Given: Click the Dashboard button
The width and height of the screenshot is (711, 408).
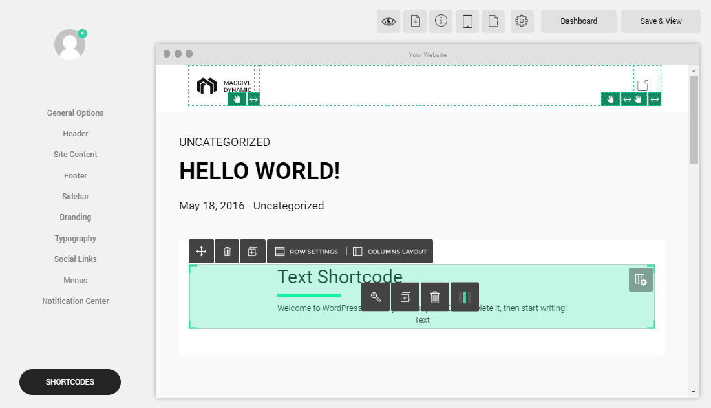Looking at the screenshot, I should tap(578, 21).
